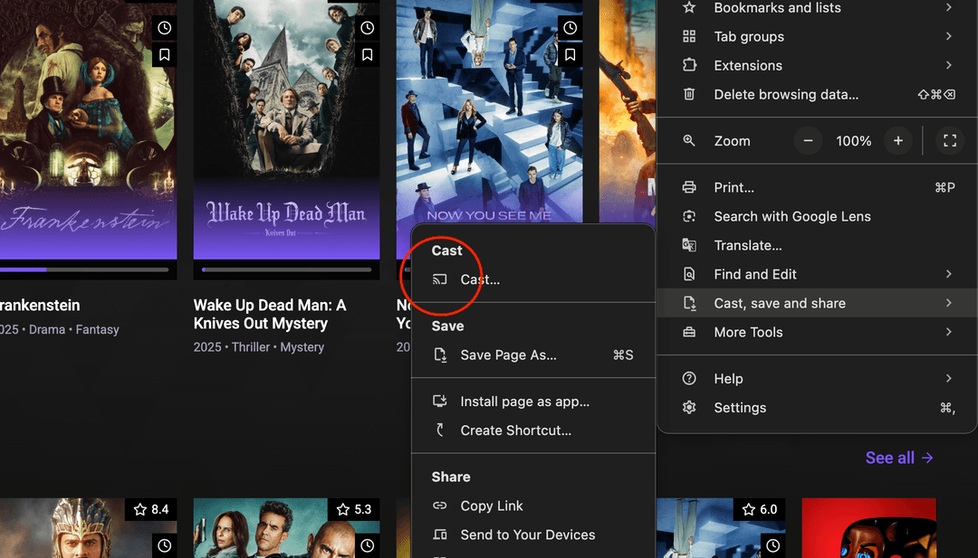Toggle the bookmark on the Frankenstein poster
The height and width of the screenshot is (558, 978).
164,54
